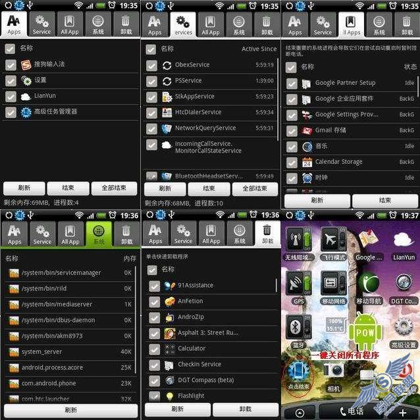Tap the AnFetion app icon
The image size is (420, 420).
[x=170, y=302]
